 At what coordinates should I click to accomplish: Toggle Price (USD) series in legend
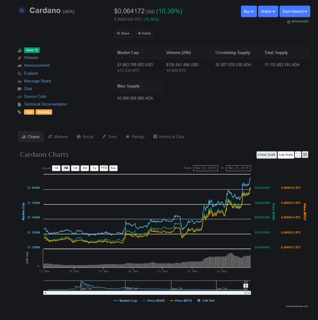click(x=153, y=301)
